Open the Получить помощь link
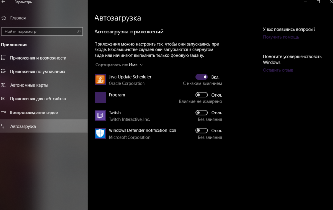 coord(281,37)
